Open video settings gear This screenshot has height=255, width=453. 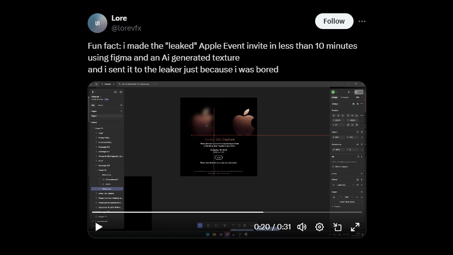pyautogui.click(x=320, y=227)
